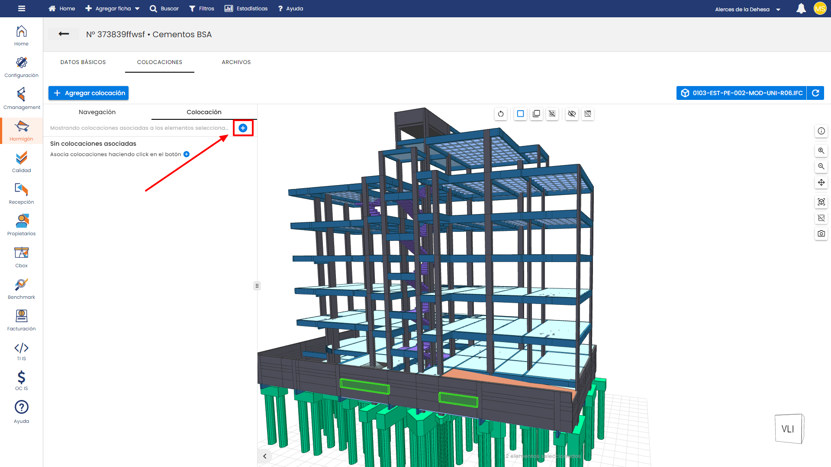Enable multiple selection mode
Viewport: 831px width, 467px height.
(x=536, y=114)
